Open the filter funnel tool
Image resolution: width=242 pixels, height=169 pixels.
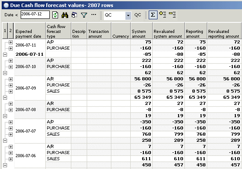pos(84,15)
